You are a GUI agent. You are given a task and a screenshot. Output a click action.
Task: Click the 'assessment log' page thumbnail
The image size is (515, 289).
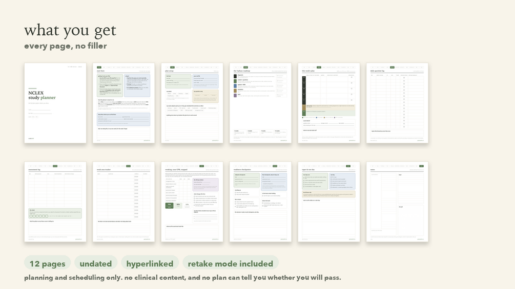(x=55, y=202)
